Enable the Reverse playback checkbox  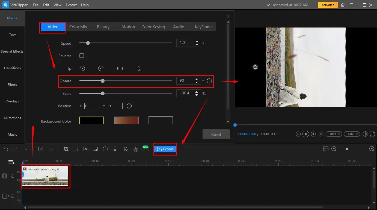(81, 56)
